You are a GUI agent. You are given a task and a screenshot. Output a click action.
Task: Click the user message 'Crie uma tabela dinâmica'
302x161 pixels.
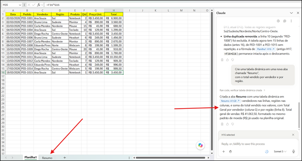(263, 75)
